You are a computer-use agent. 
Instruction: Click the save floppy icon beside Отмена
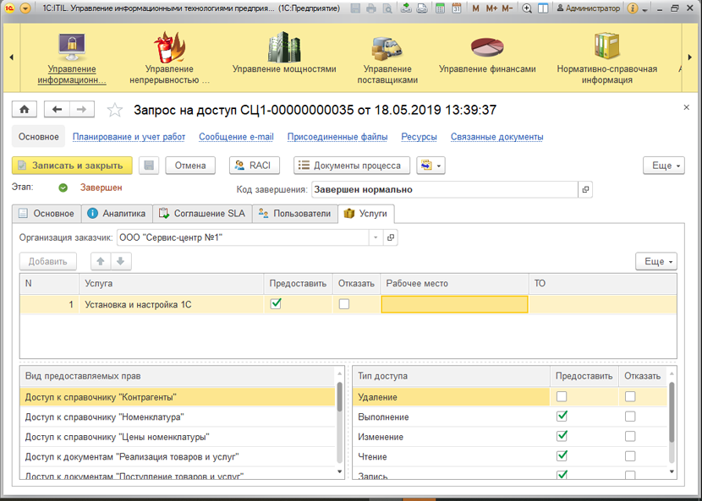148,166
